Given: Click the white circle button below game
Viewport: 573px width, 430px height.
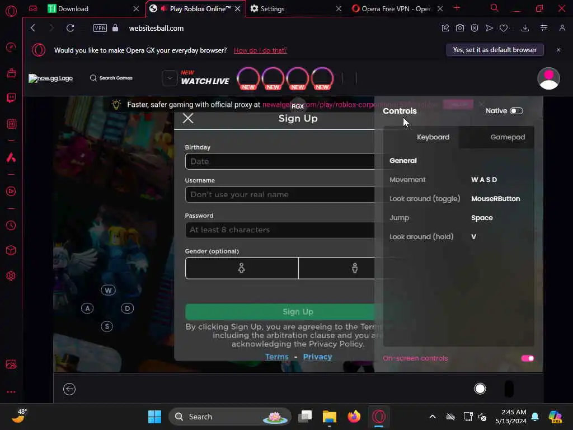Looking at the screenshot, I should [480, 389].
